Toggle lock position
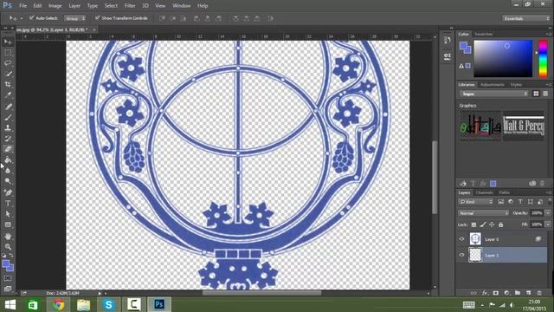Image resolution: width=554 pixels, height=312 pixels. [x=492, y=224]
